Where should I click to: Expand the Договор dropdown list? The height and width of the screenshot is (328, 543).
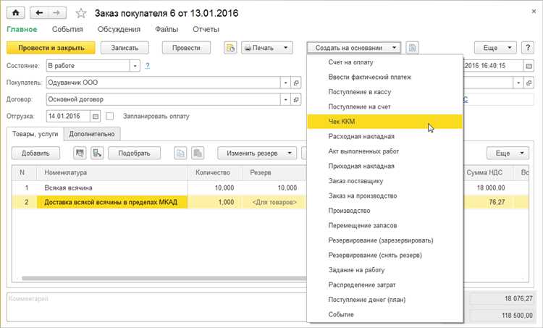point(285,99)
